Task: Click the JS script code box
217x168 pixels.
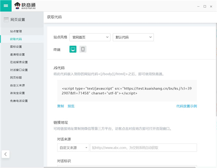Action: (x=127, y=91)
